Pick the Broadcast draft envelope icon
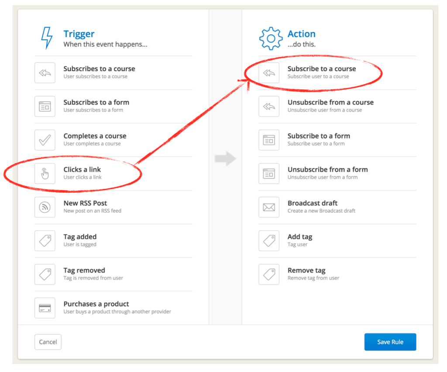This screenshot has width=447, height=372. (269, 207)
